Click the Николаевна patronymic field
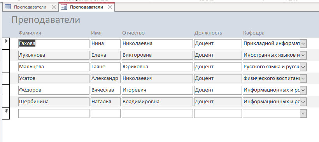 157,43
